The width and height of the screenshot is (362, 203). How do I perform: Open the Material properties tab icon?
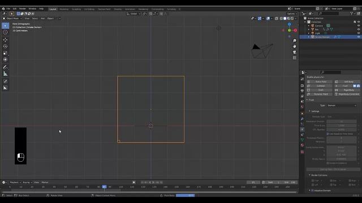pos(302,145)
